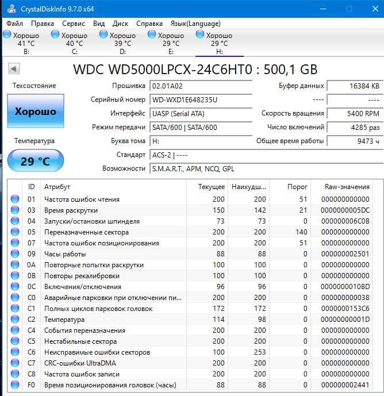Click status orb for attribute 0B

point(15,275)
